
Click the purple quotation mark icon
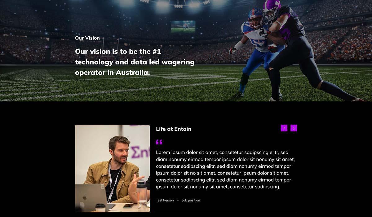coord(159,142)
